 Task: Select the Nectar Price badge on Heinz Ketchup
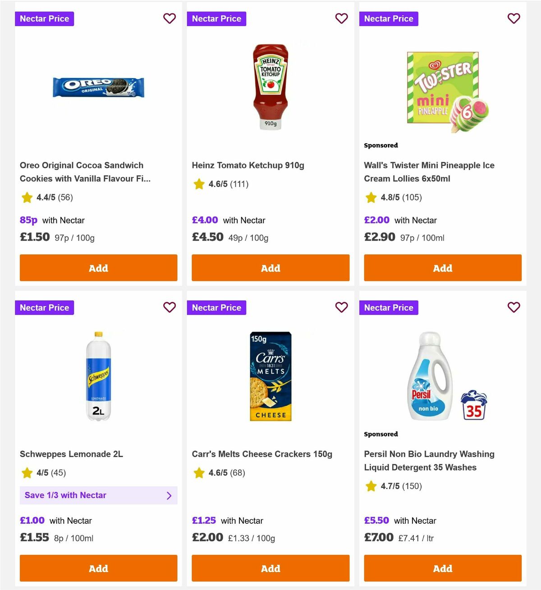pos(216,18)
